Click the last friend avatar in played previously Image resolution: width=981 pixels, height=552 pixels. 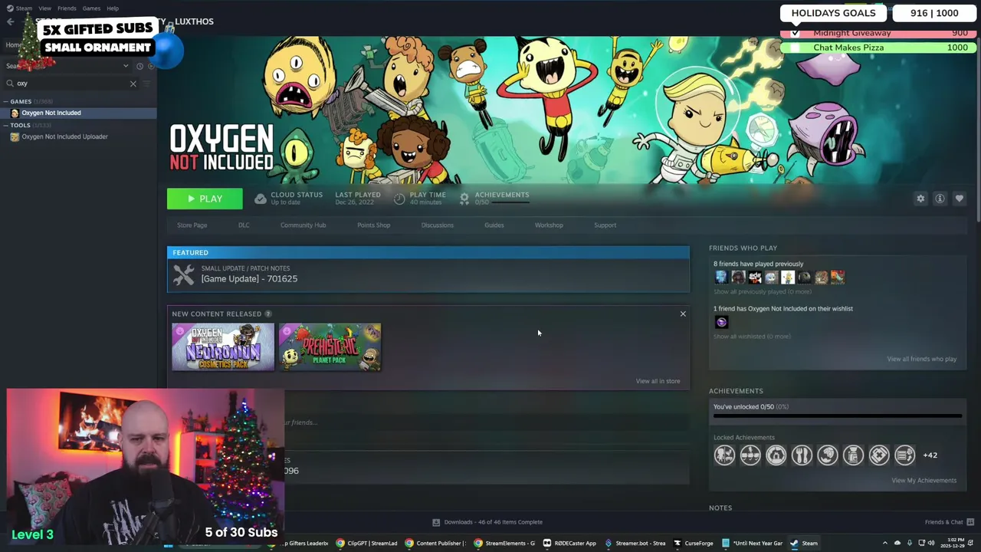pyautogui.click(x=838, y=278)
